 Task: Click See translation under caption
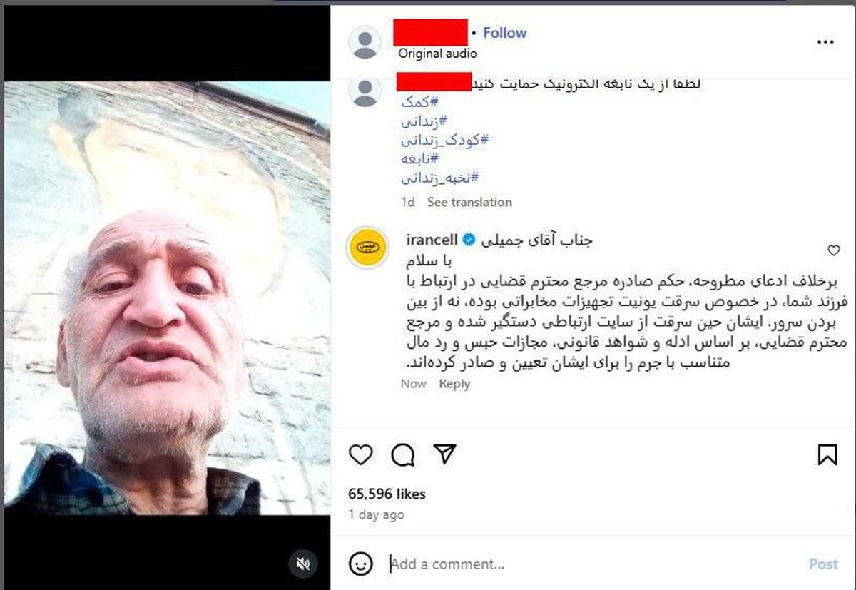(469, 202)
